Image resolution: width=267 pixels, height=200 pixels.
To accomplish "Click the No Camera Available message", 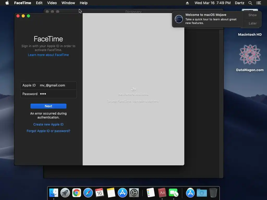I will (133, 94).
